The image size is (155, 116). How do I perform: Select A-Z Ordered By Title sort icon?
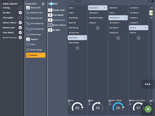tap(28, 13)
